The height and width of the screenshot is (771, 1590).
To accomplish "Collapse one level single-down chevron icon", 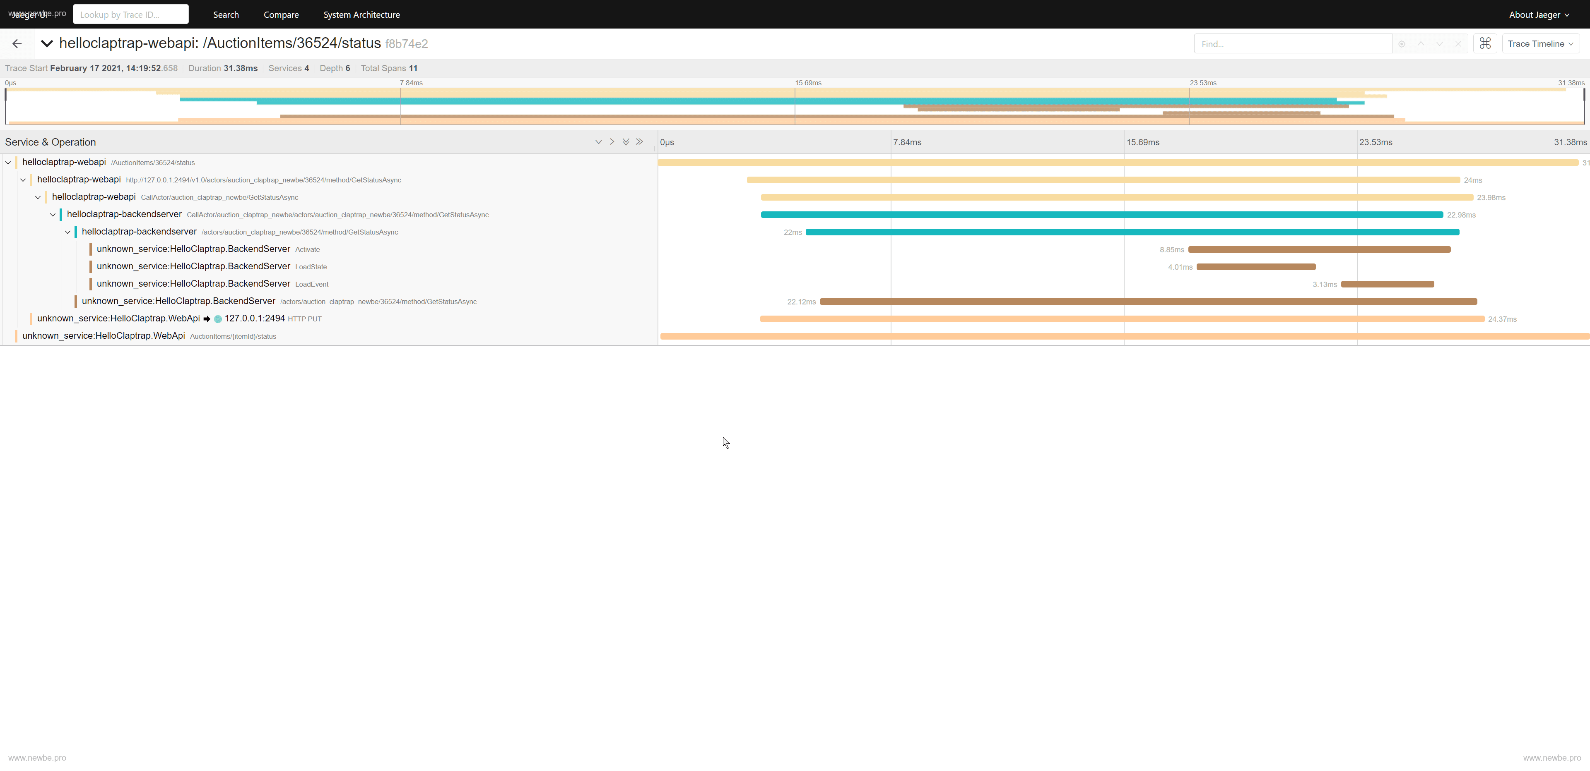I will pyautogui.click(x=598, y=142).
